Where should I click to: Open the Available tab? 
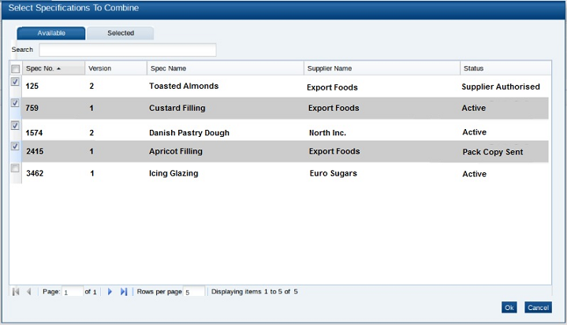pyautogui.click(x=51, y=33)
